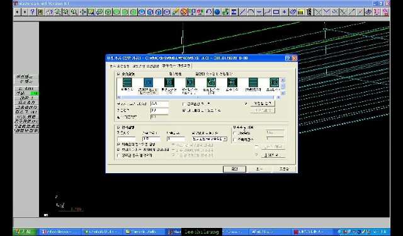403x236 pixels.
Task: Click the Z: 0.000 entry in left menu
Action: (x=26, y=89)
